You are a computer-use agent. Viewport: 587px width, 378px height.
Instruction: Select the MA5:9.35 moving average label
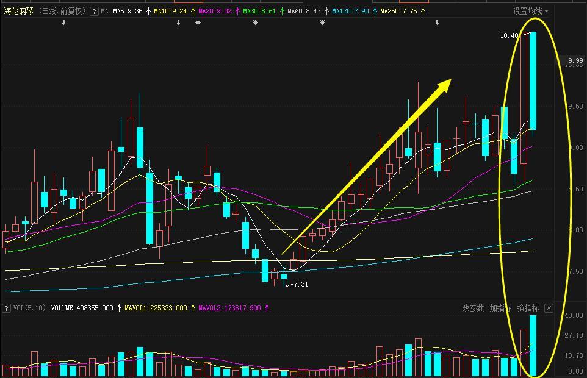coord(128,11)
